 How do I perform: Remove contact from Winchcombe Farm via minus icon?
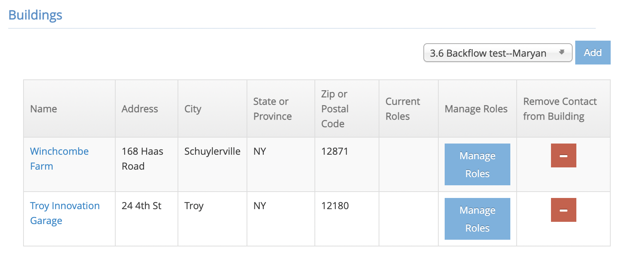(x=563, y=155)
